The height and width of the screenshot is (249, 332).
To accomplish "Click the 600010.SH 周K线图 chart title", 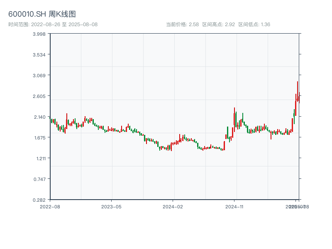I will 42,15.
